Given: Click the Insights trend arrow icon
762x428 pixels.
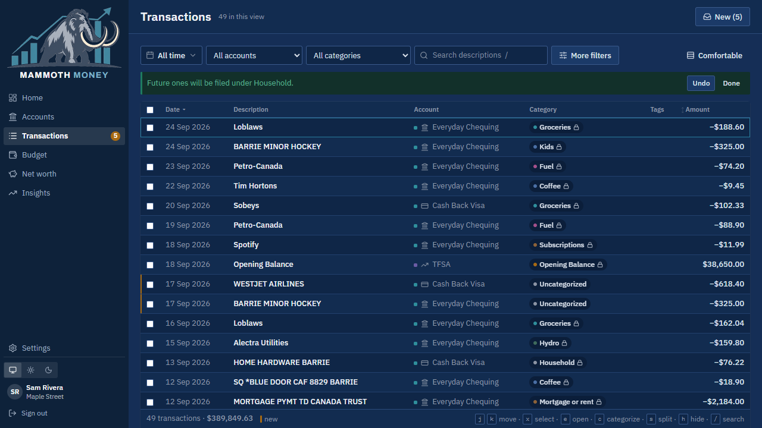Looking at the screenshot, I should point(13,193).
